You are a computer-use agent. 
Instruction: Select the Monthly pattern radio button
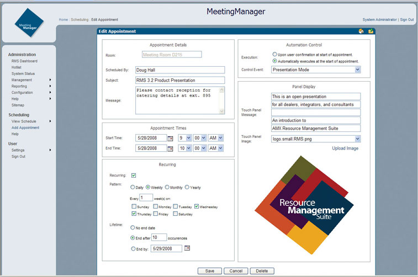pos(163,187)
